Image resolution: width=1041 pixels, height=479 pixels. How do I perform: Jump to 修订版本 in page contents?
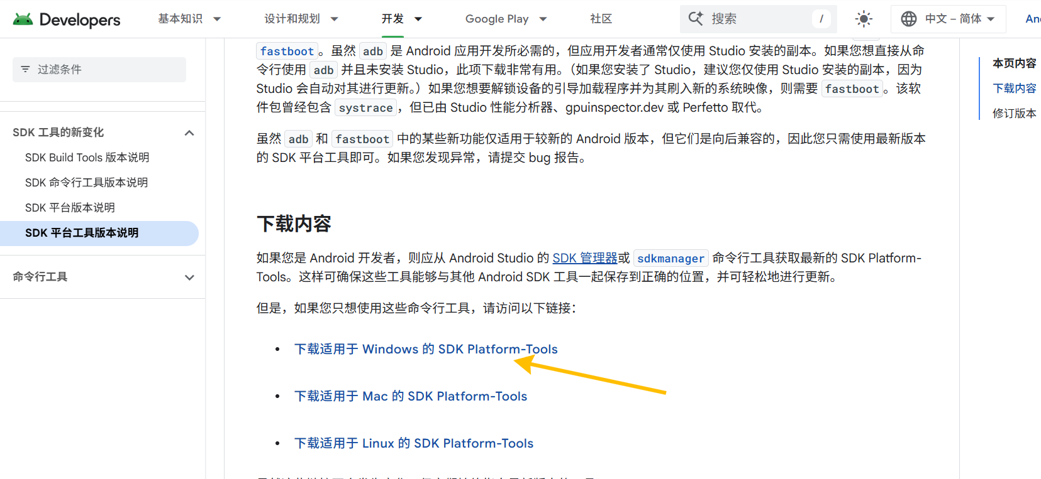1013,114
